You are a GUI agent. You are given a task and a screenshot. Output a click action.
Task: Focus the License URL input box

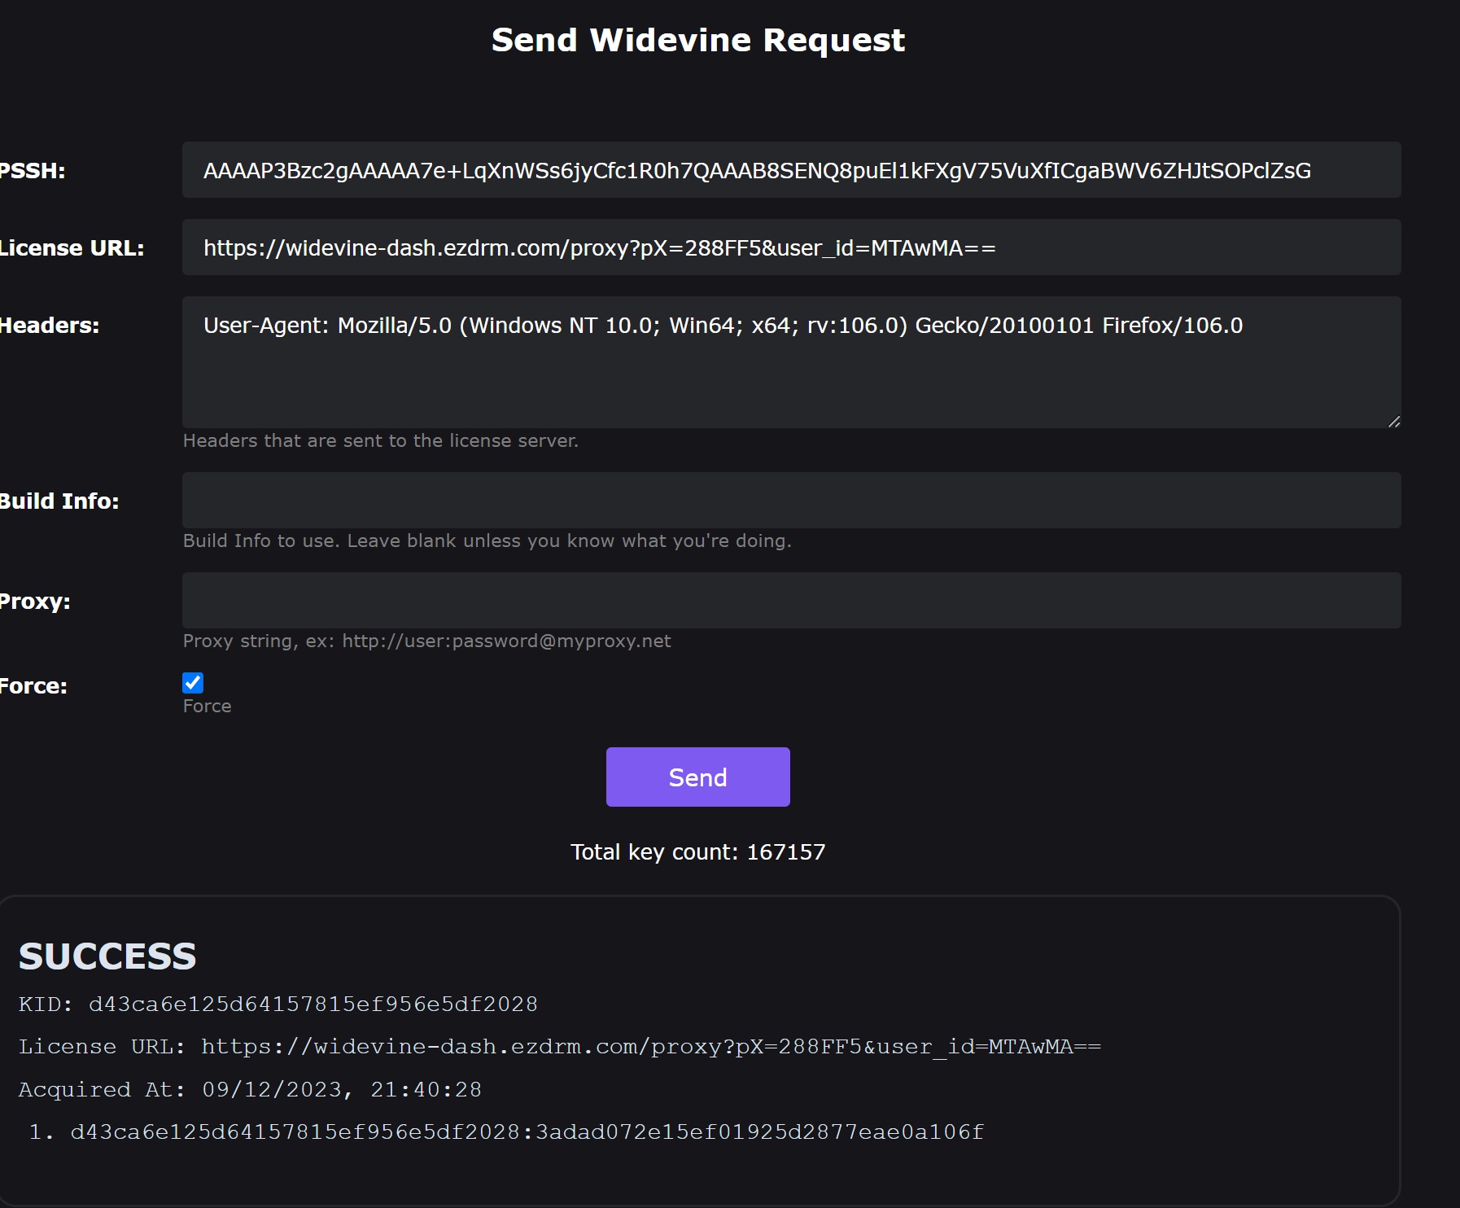click(791, 247)
